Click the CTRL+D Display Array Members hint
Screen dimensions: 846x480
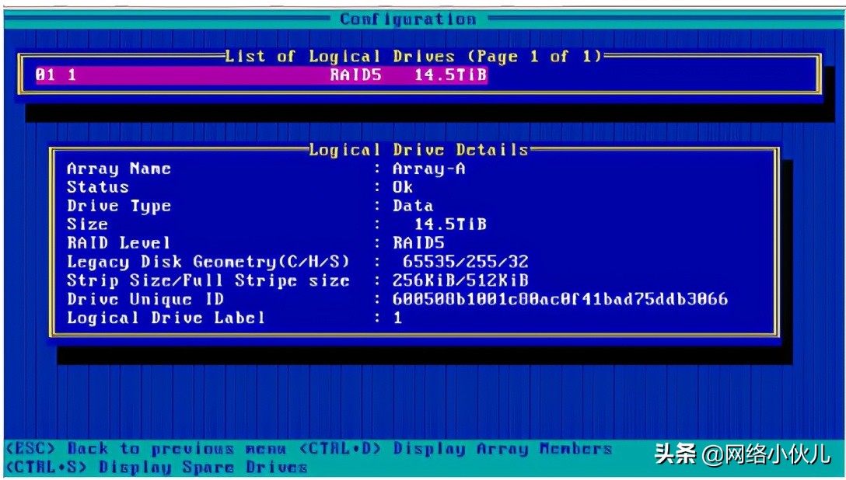tap(456, 449)
